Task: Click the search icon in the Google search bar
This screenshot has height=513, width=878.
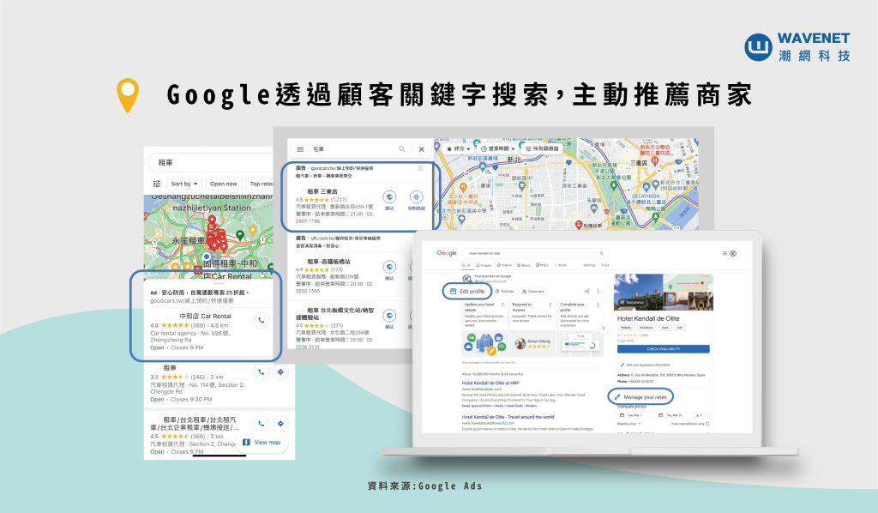Action: (601, 253)
